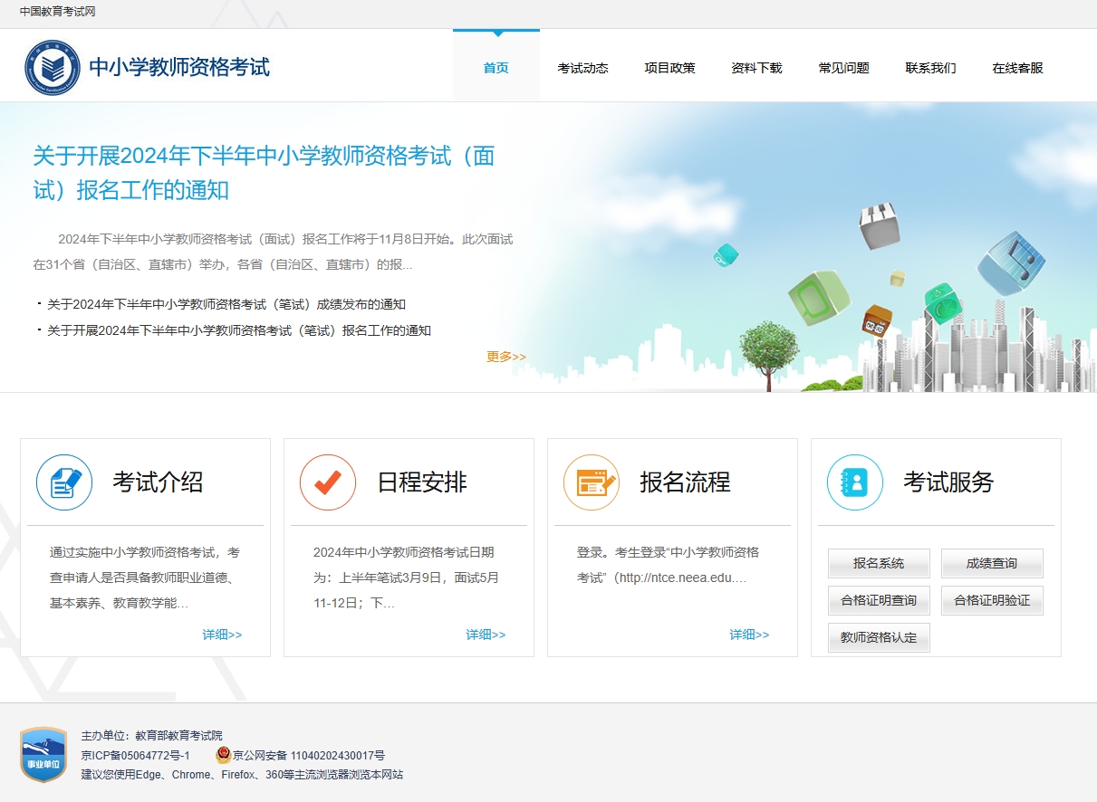Open 在线客服 customer service
The width and height of the screenshot is (1097, 802).
pyautogui.click(x=1016, y=66)
